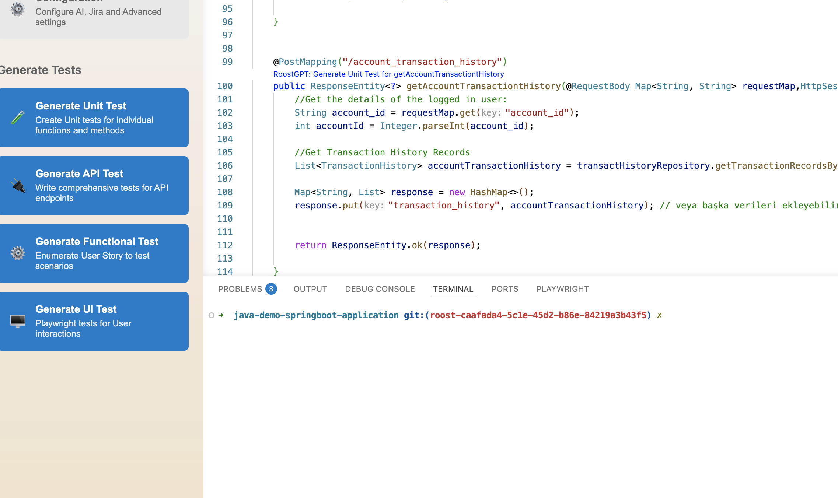838x498 pixels.
Task: Click the Generate Unit Test button
Action: [x=94, y=118]
